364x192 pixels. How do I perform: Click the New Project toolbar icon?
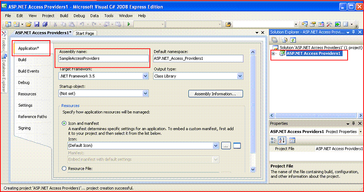(x=8, y=24)
